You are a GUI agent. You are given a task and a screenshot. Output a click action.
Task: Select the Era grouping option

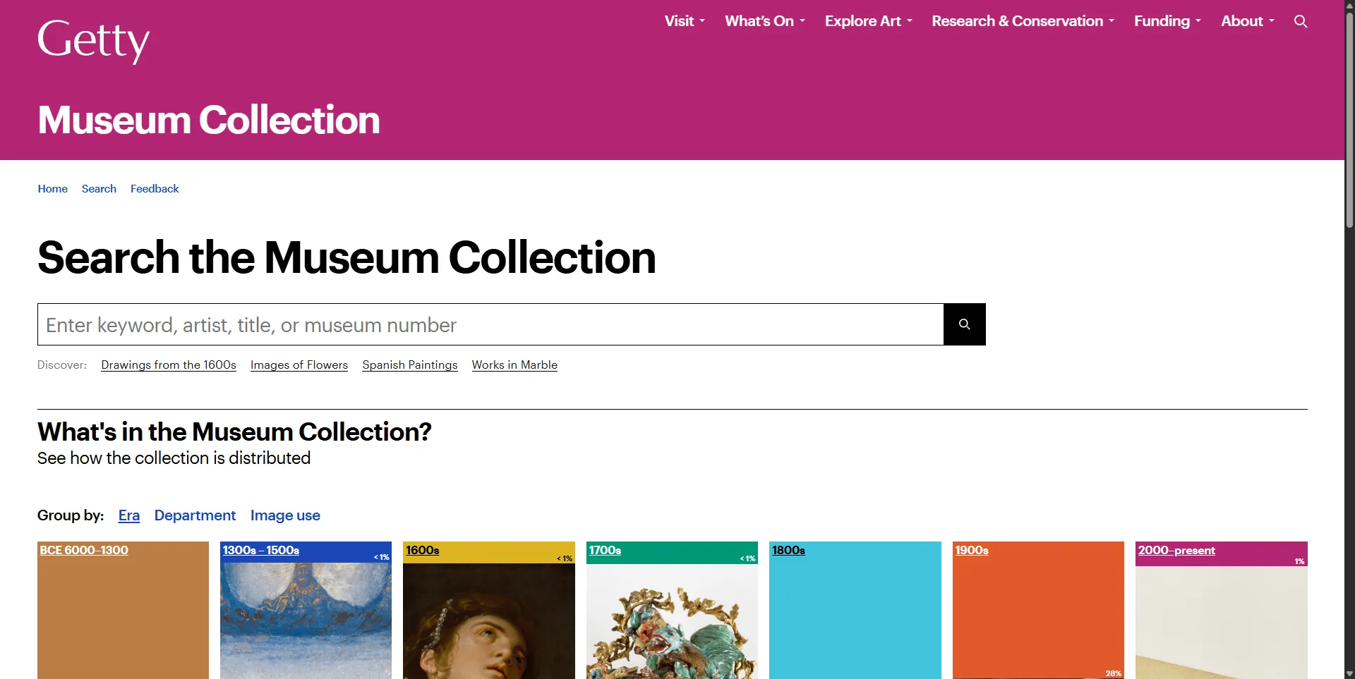[x=128, y=515]
